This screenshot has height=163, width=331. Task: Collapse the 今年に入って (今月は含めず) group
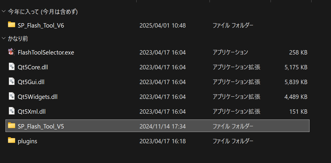tap(3, 11)
